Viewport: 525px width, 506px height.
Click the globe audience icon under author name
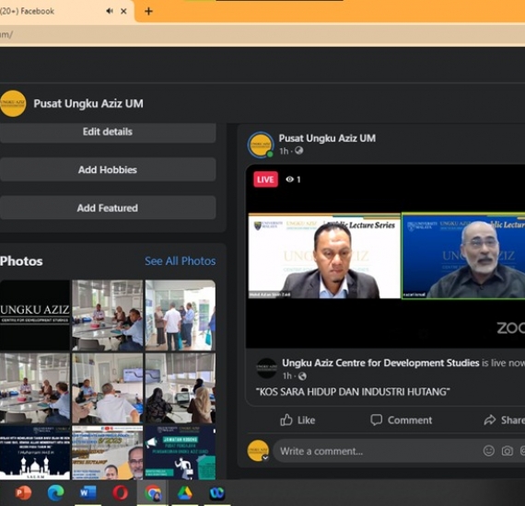tap(299, 151)
